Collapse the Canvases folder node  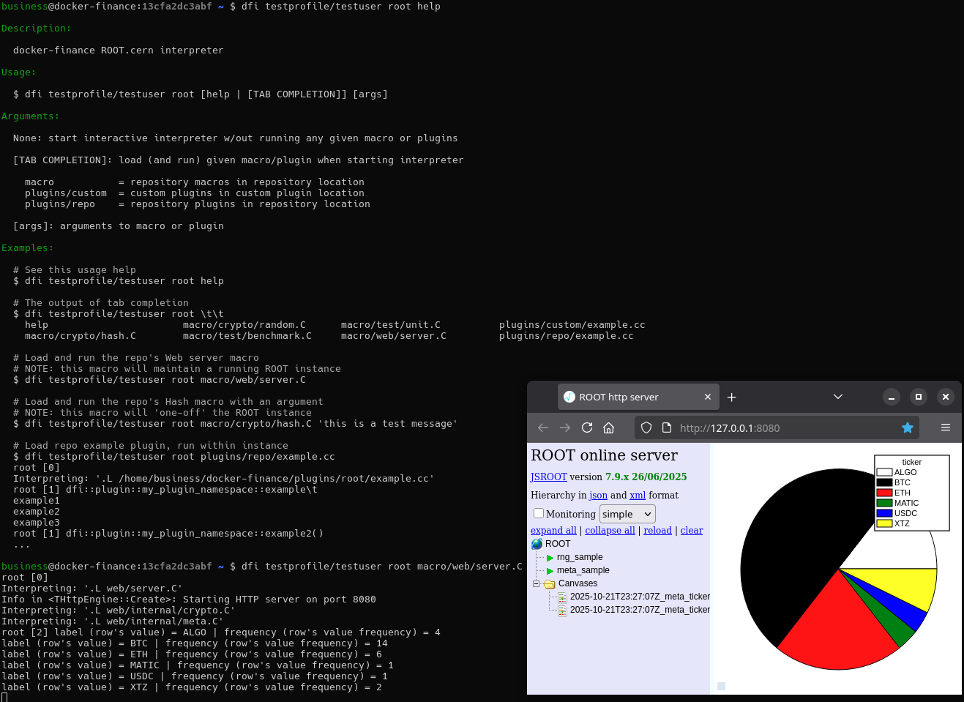tap(536, 583)
